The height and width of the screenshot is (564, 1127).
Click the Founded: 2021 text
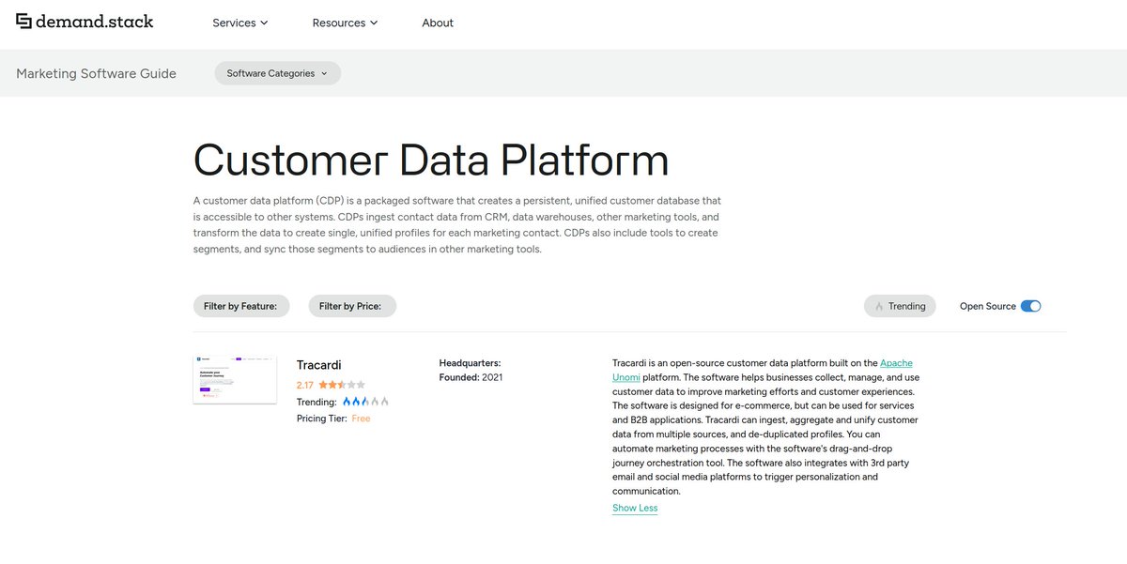tap(471, 377)
